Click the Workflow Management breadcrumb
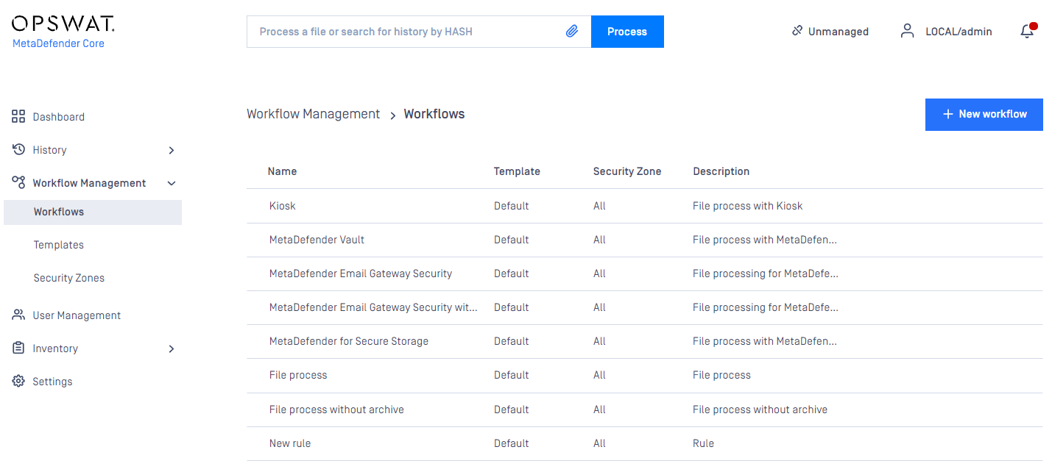The image size is (1052, 472). 314,114
